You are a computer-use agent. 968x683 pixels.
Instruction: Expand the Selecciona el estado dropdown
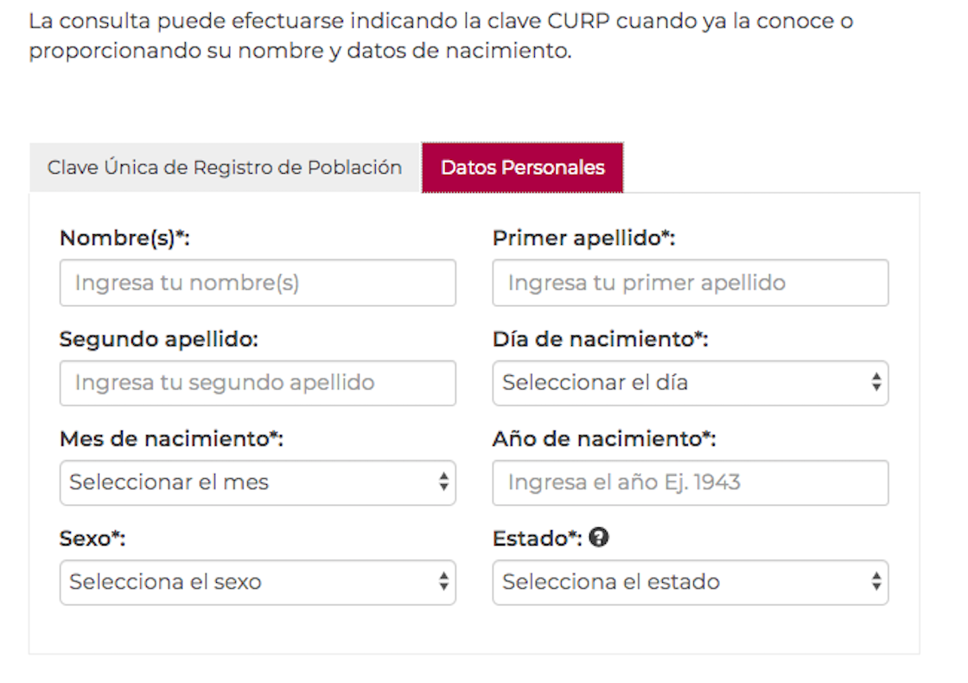[690, 582]
